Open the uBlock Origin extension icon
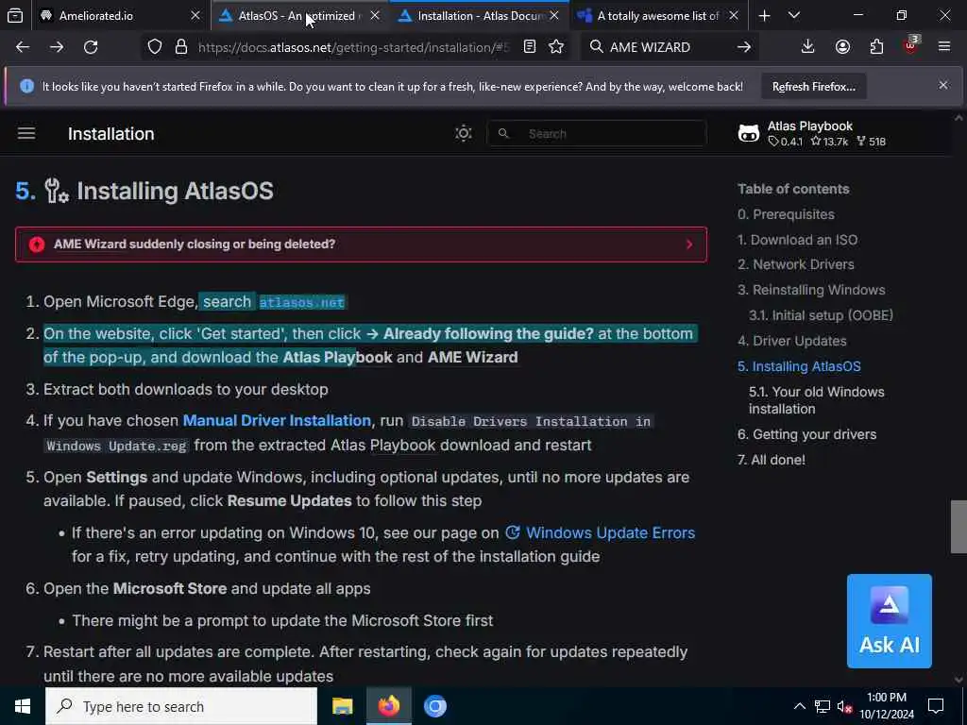The width and height of the screenshot is (967, 725). pyautogui.click(x=911, y=45)
